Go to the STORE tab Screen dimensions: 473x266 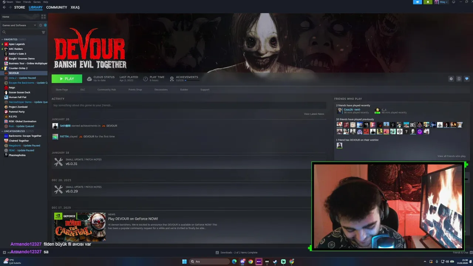click(x=20, y=7)
